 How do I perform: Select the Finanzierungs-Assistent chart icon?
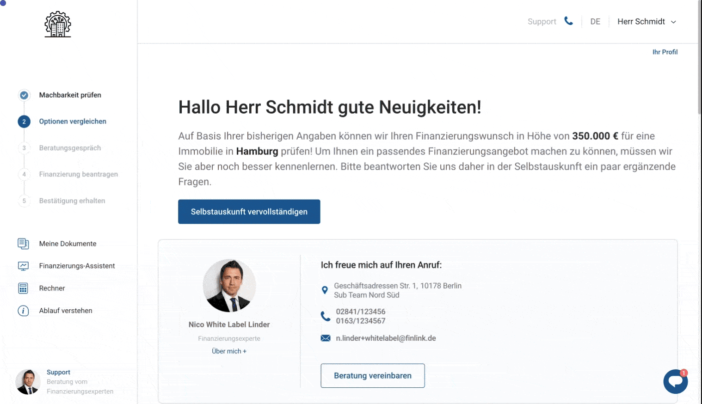[x=23, y=266]
